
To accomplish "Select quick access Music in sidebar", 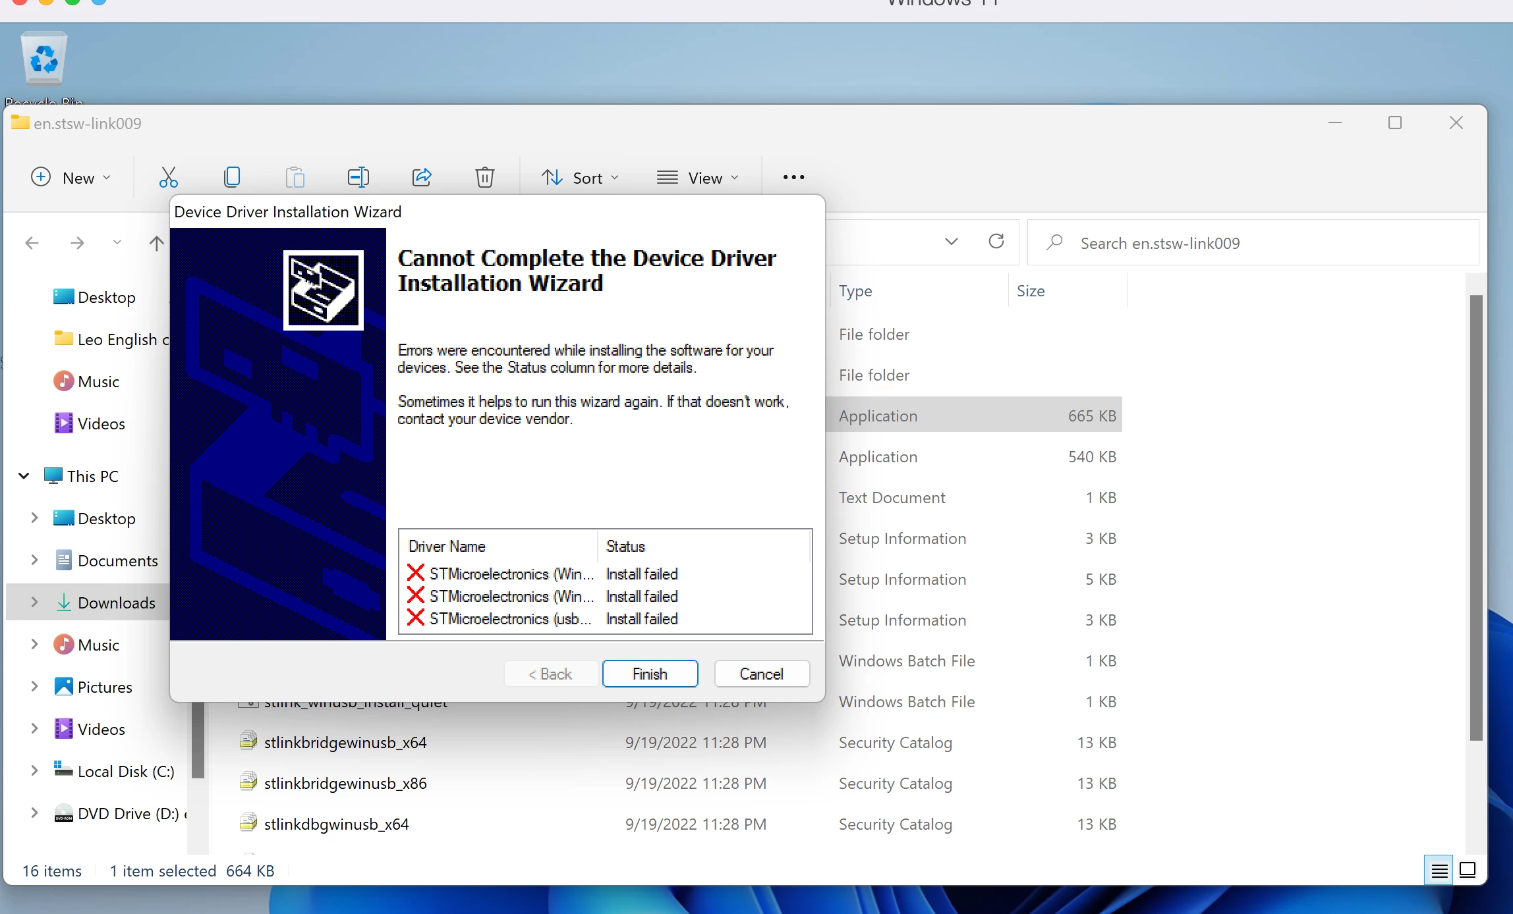I will [86, 381].
